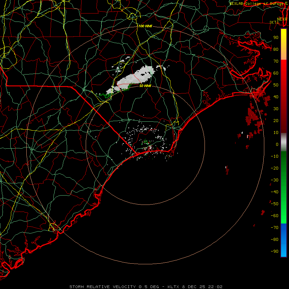The width and height of the screenshot is (289, 289).
Task: Click the "-10" velocity scale label
Action: tap(275, 156)
